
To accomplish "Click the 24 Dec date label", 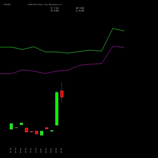I will [x=56, y=150].
